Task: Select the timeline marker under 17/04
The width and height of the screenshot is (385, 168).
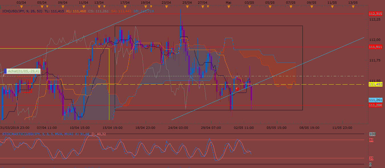Action: (x=125, y=6)
